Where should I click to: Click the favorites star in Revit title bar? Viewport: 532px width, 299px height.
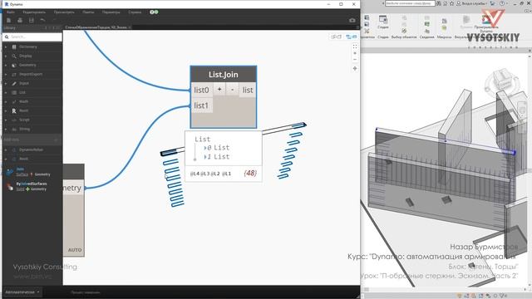(452, 3)
